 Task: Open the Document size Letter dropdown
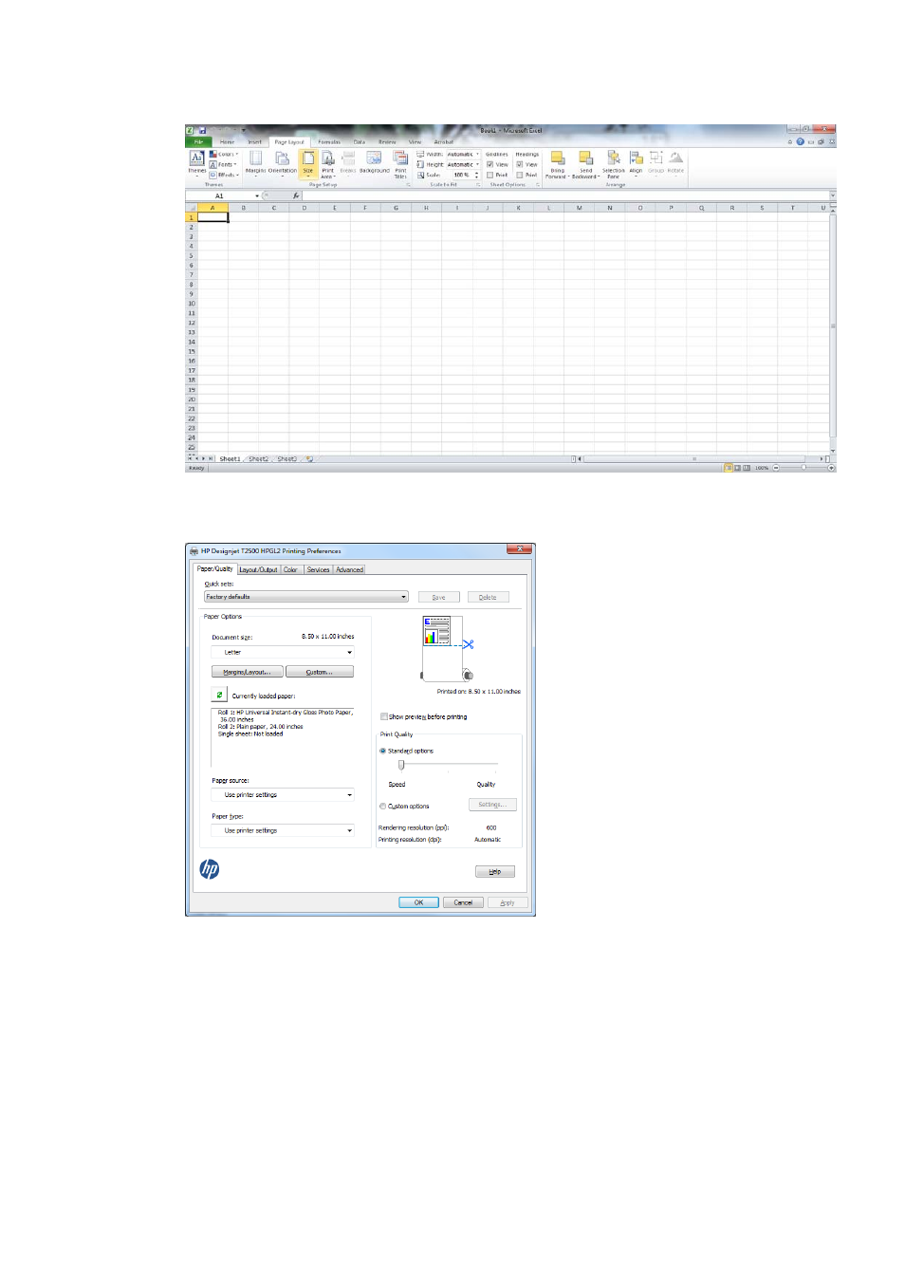283,652
